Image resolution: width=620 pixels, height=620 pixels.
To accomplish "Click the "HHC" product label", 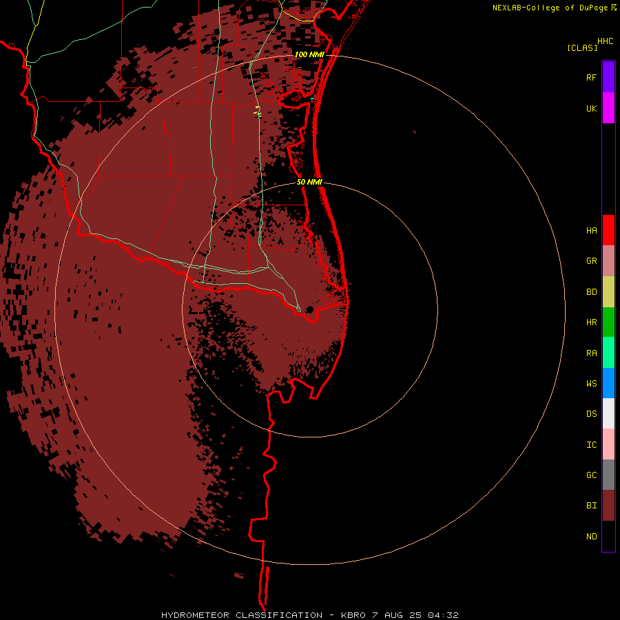I will 606,41.
